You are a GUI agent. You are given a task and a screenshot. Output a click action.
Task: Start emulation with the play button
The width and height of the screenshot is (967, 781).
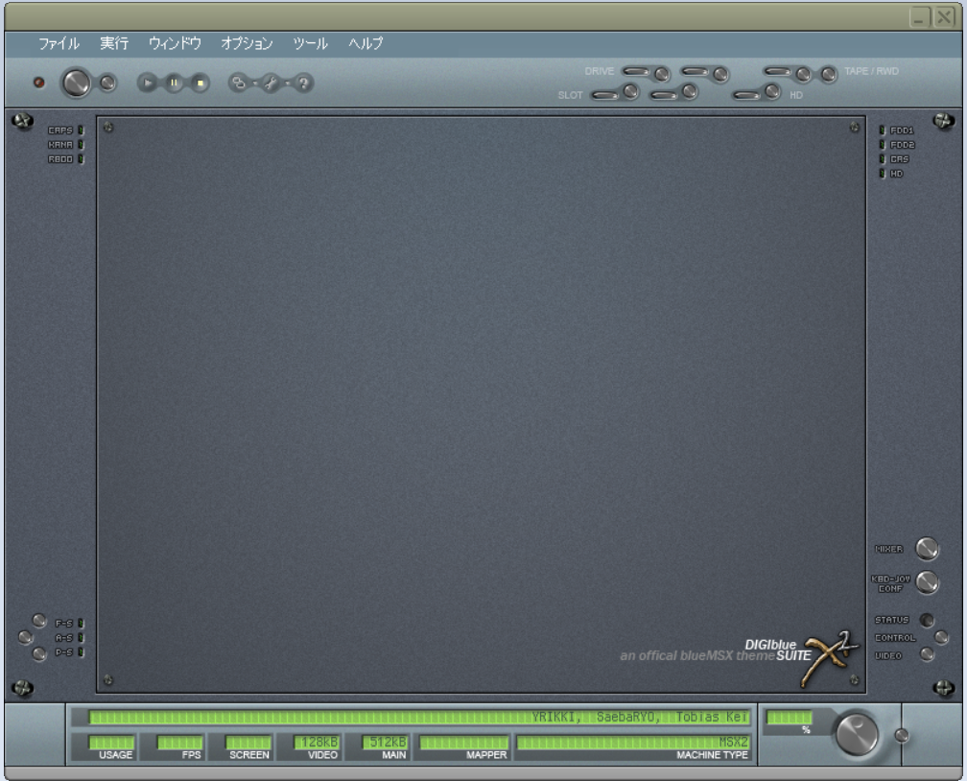148,83
